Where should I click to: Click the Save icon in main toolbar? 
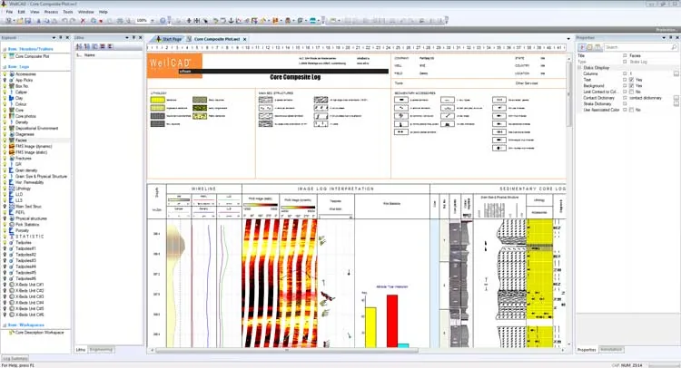tap(28, 20)
